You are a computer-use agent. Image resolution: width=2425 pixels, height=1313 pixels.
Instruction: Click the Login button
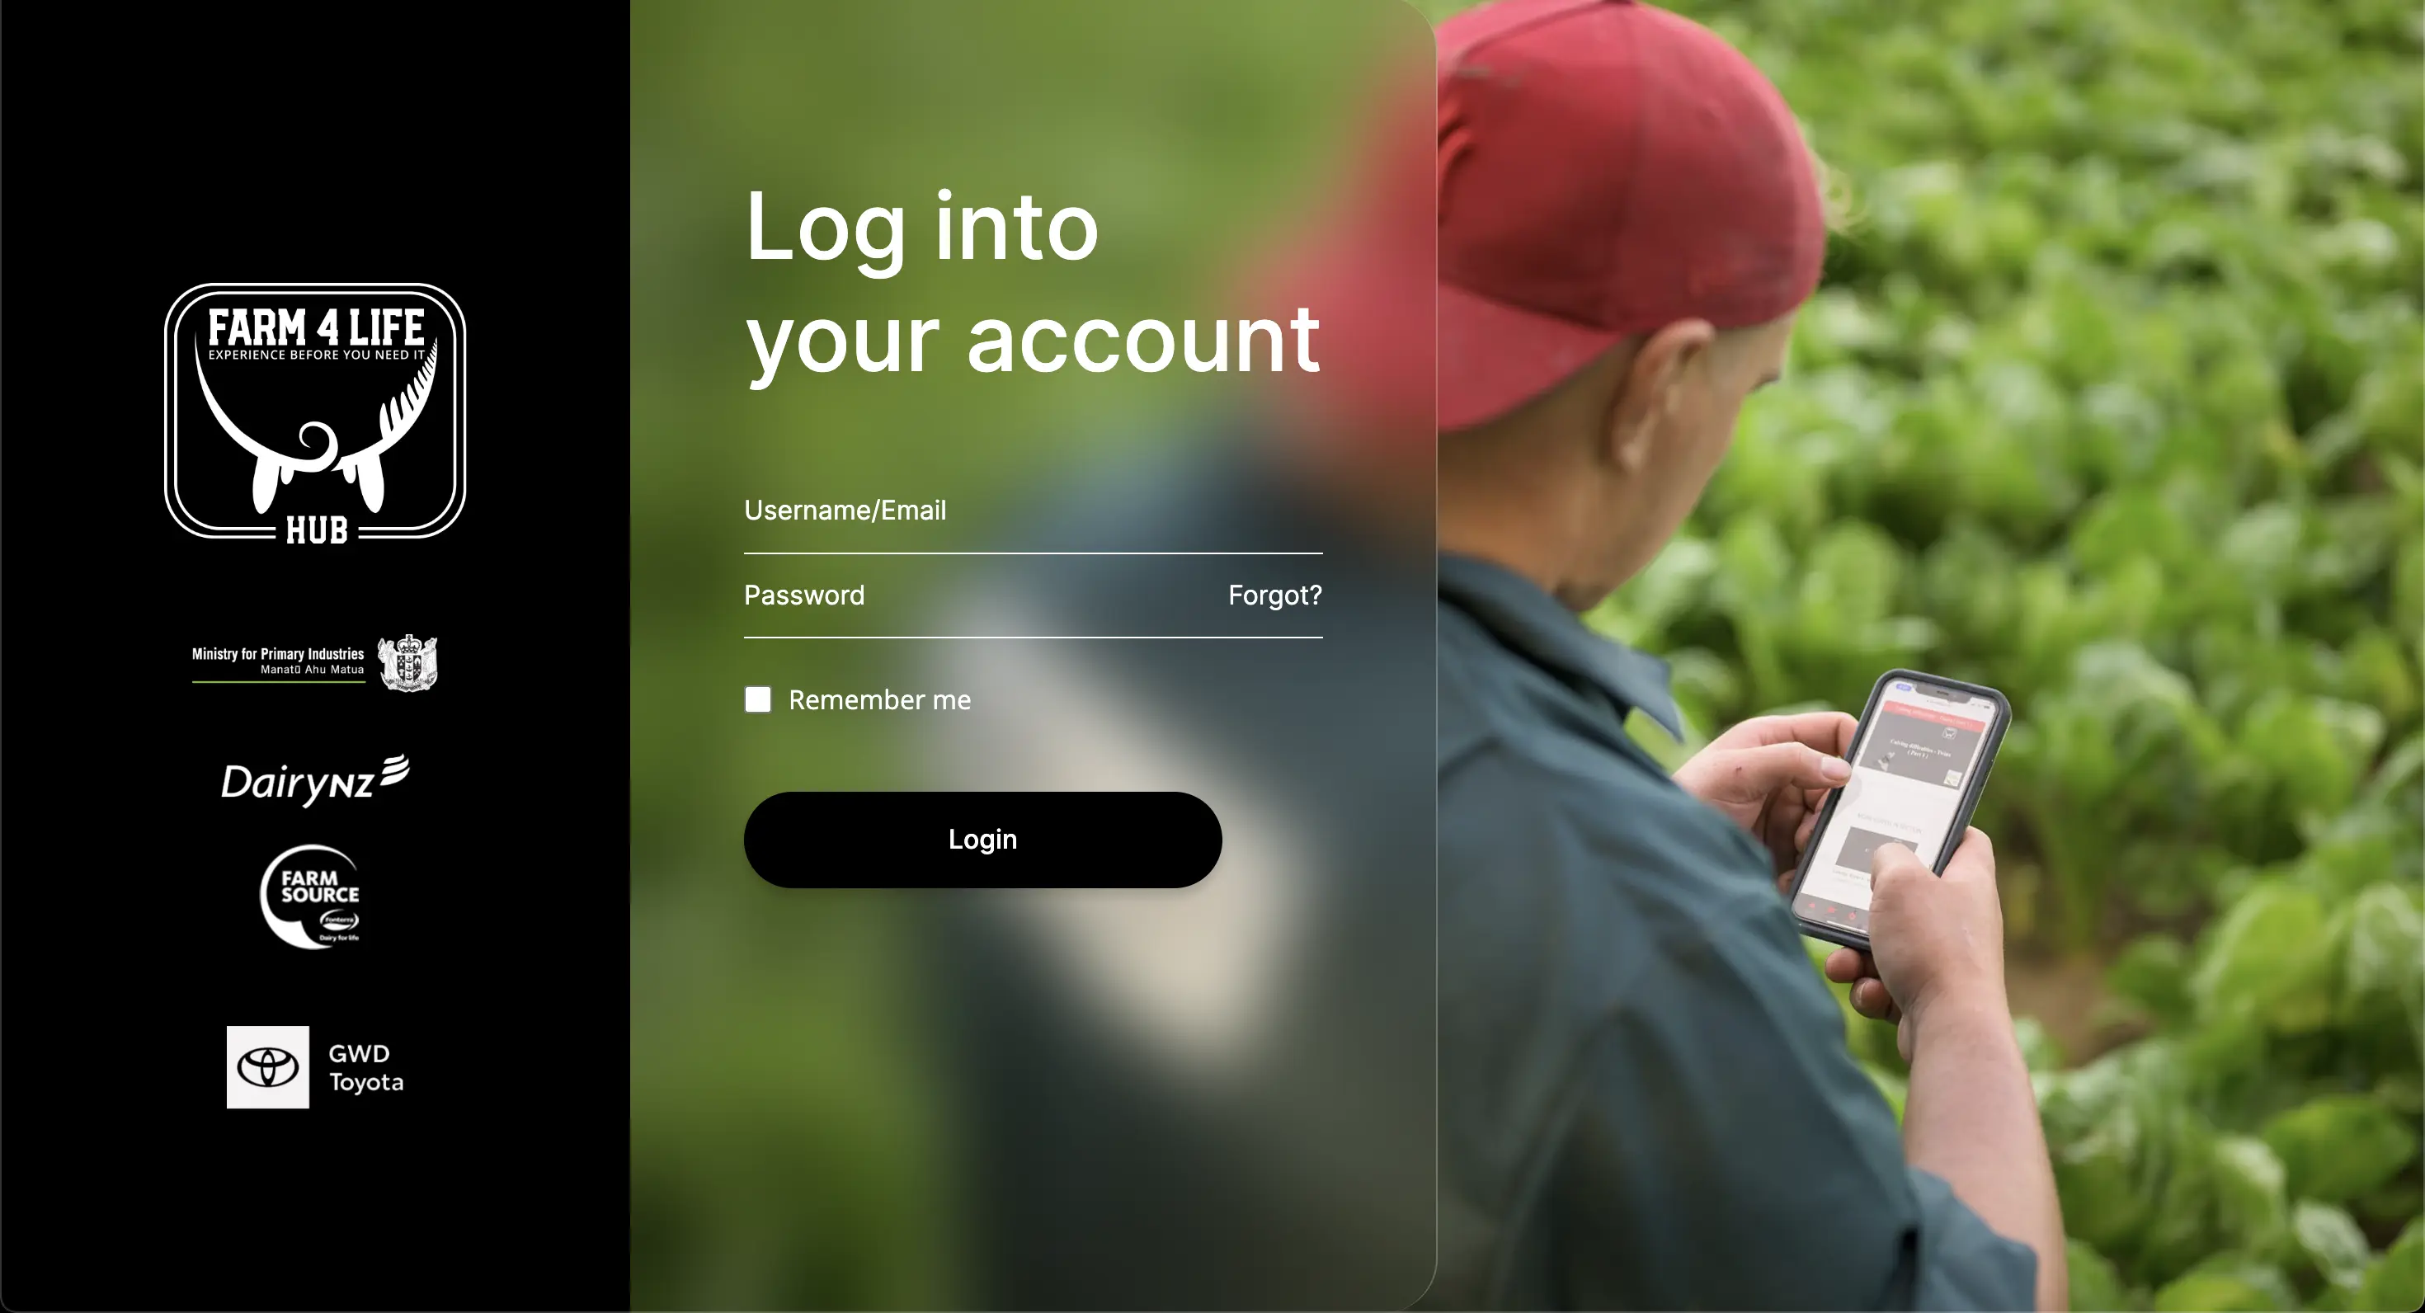(x=982, y=840)
